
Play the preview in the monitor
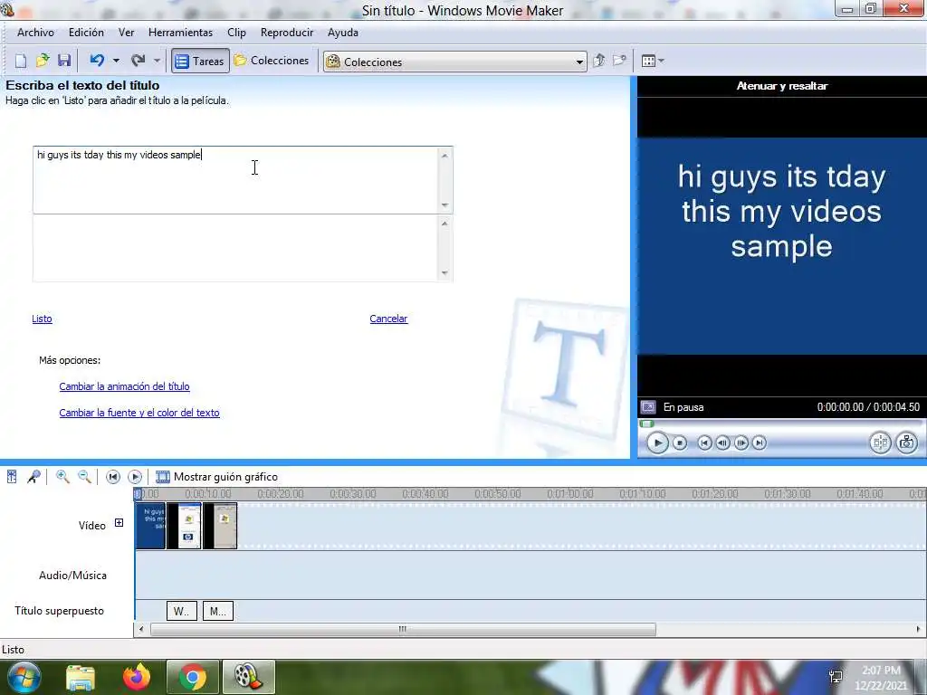[x=657, y=443]
